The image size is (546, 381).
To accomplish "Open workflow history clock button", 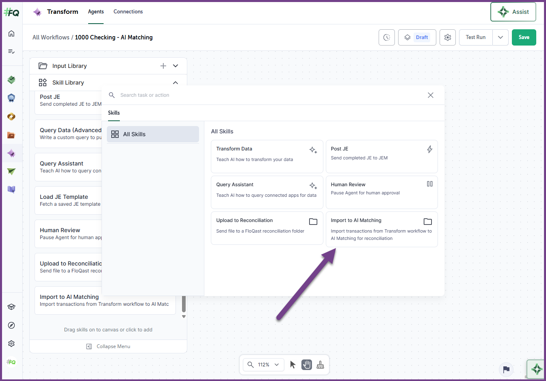I will click(387, 37).
